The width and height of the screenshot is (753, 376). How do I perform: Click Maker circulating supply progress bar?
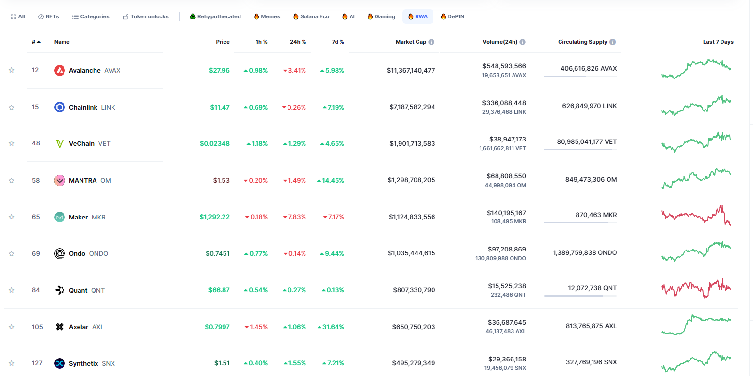click(580, 222)
